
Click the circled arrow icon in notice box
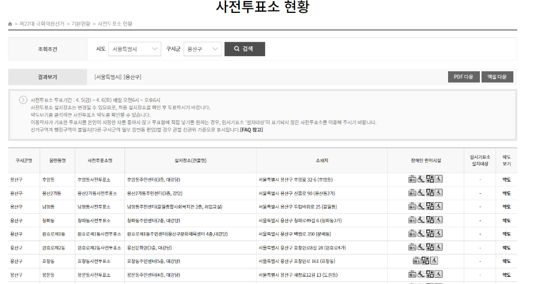pos(23,100)
